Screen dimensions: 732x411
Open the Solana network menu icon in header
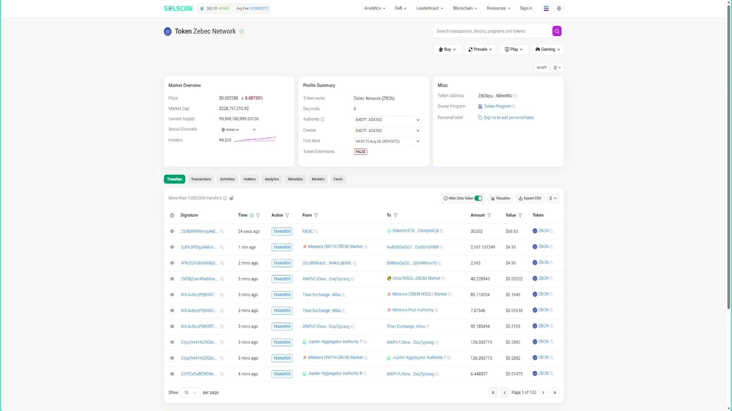coord(546,8)
